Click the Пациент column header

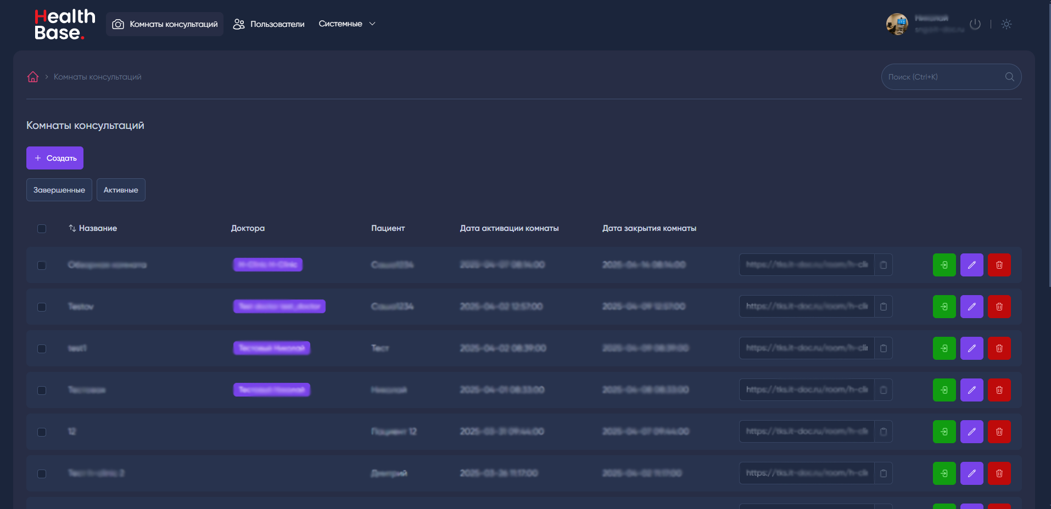coord(388,228)
